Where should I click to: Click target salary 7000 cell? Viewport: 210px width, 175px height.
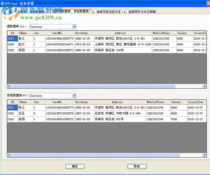tap(179, 119)
